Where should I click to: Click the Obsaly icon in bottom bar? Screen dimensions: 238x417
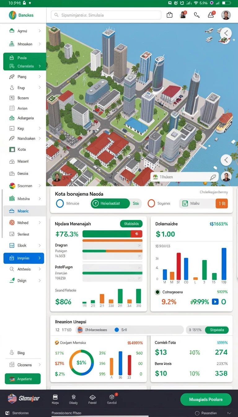[73, 397]
